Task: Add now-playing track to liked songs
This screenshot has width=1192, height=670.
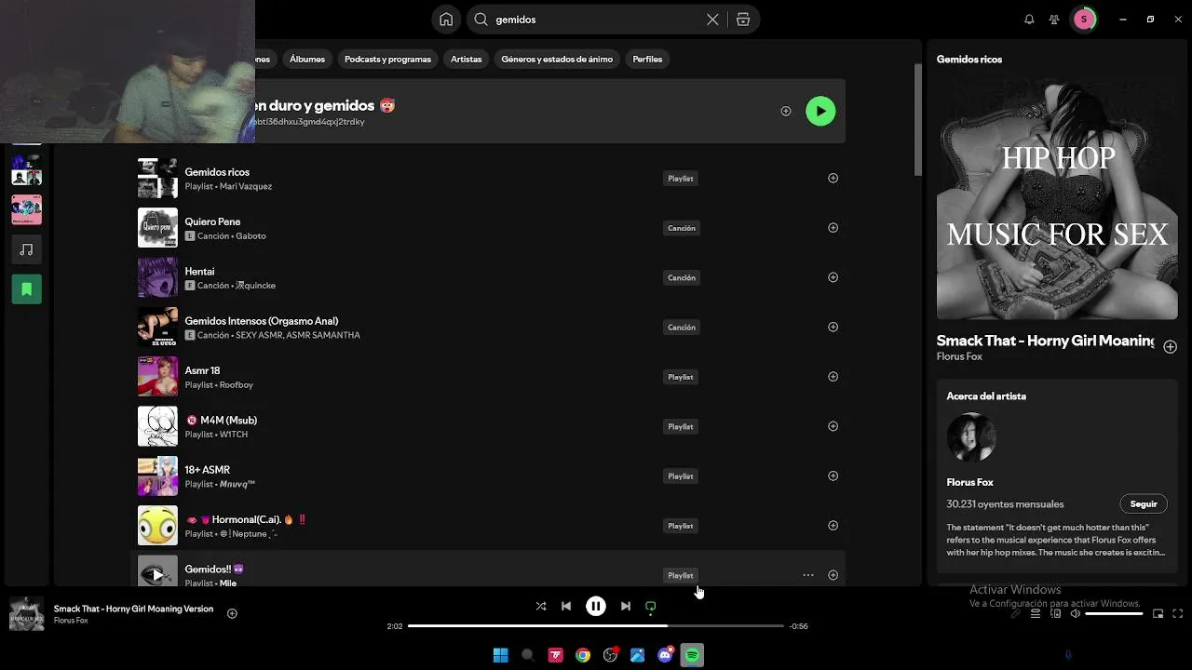Action: pos(232,613)
